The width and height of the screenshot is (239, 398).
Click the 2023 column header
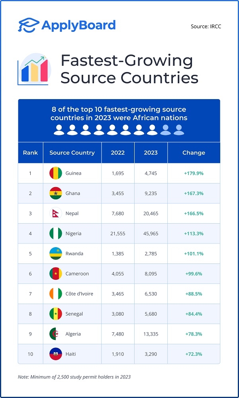[x=151, y=152]
